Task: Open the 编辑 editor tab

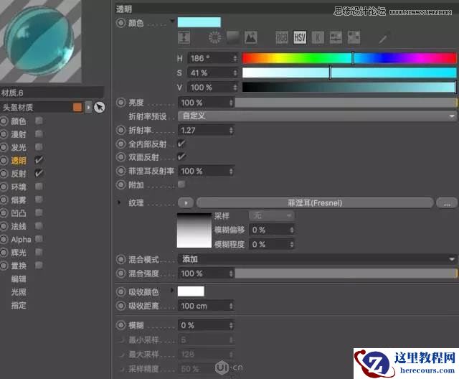Action: coord(19,279)
